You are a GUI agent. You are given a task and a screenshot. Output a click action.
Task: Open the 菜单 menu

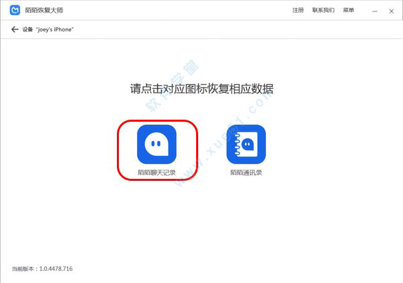(x=349, y=11)
